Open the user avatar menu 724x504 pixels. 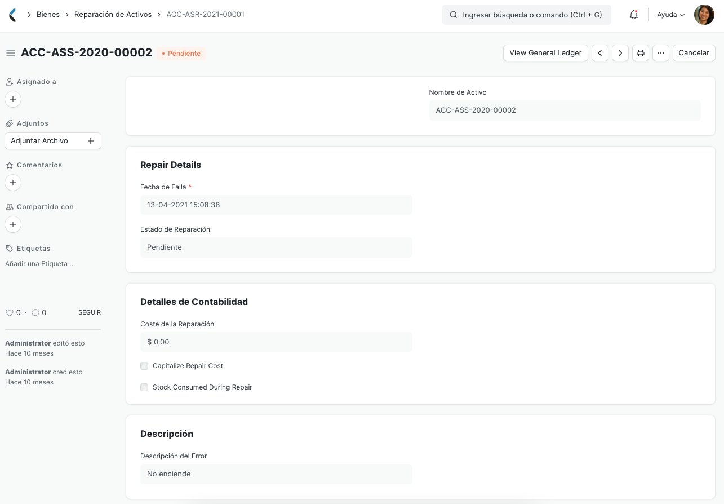coord(704,15)
